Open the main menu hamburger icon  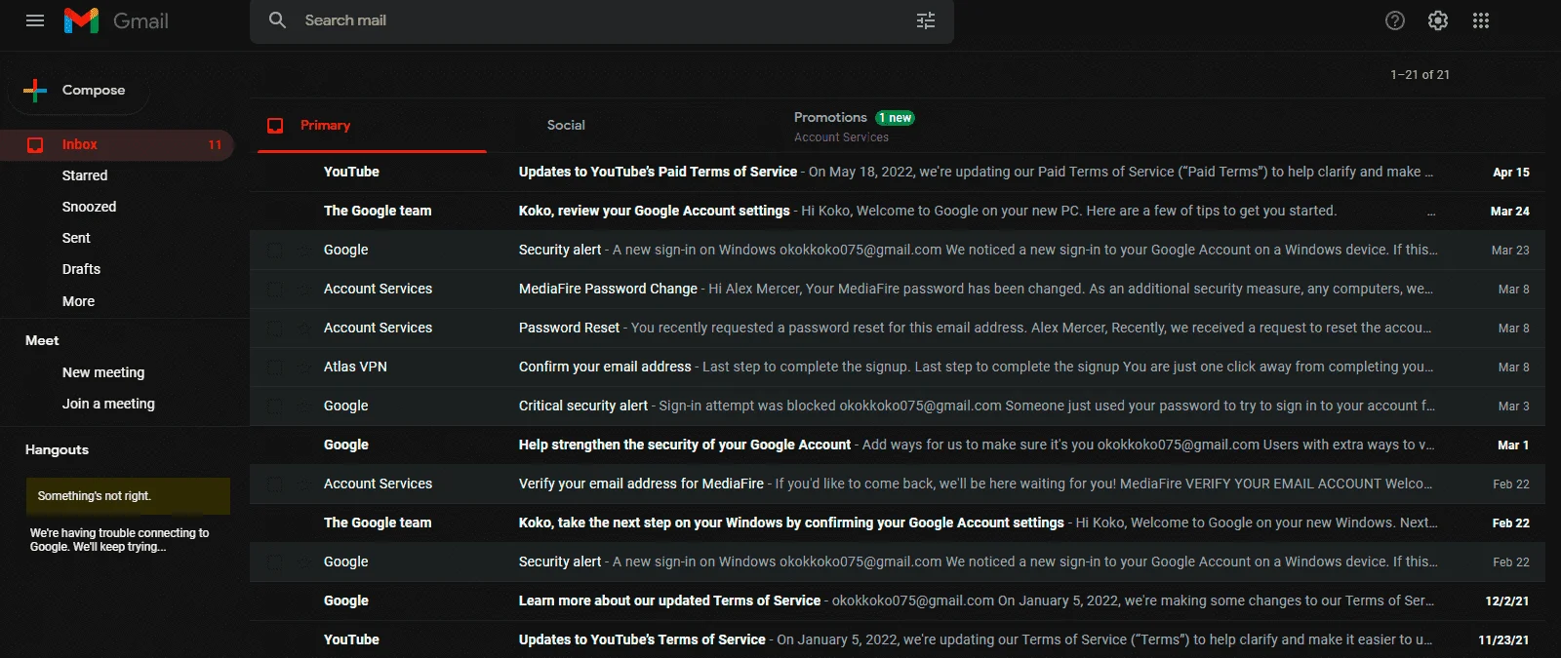click(x=35, y=20)
